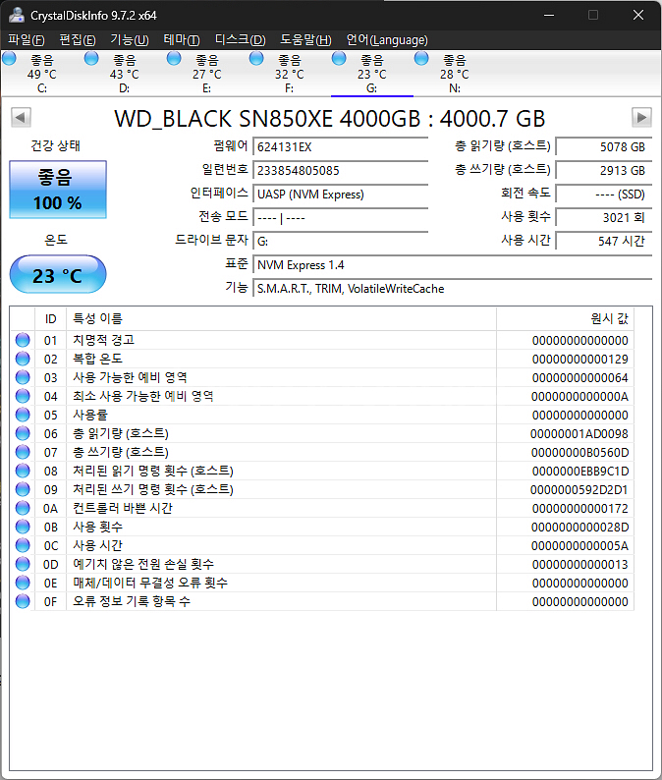Click the previous disk left arrow button
The width and height of the screenshot is (662, 780).
20,118
